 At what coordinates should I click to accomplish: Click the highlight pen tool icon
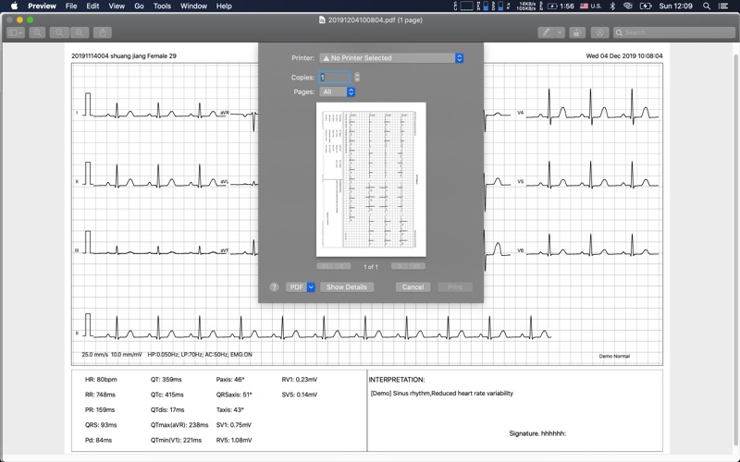coord(547,32)
